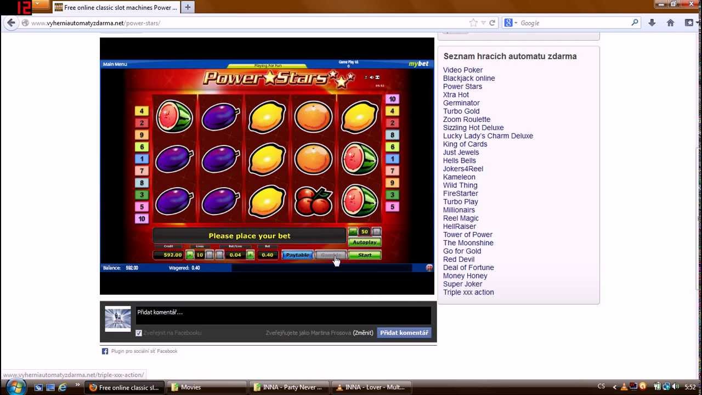The width and height of the screenshot is (702, 395).
Task: Switch to the Movies taskbar window
Action: pyautogui.click(x=206, y=387)
